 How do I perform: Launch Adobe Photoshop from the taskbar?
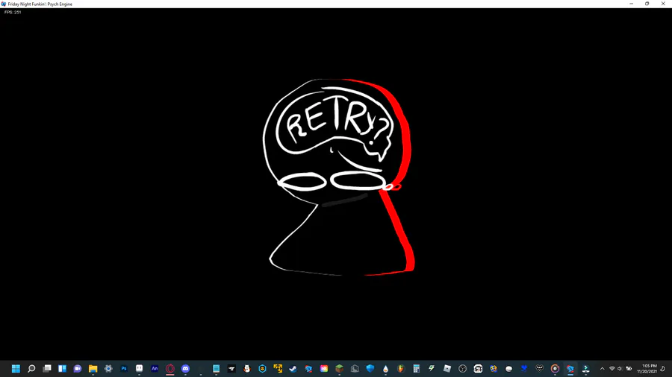[124, 369]
